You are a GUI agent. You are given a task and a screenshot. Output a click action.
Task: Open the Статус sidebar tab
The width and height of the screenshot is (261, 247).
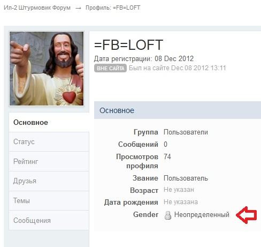click(x=49, y=142)
